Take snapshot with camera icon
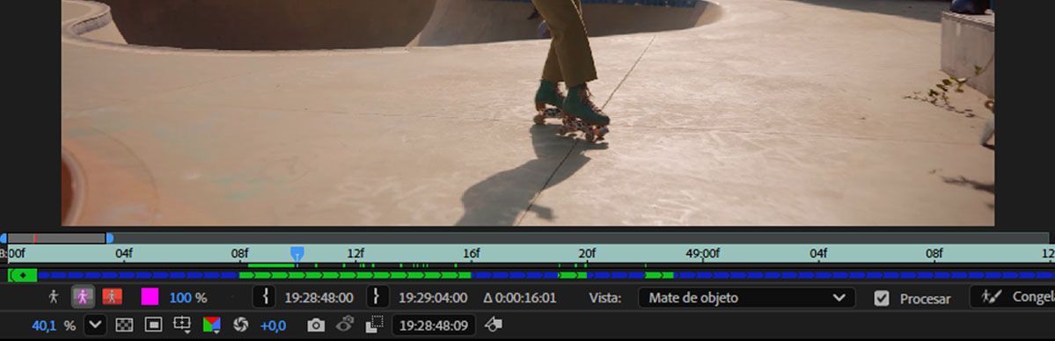1055x341 pixels. (x=315, y=325)
